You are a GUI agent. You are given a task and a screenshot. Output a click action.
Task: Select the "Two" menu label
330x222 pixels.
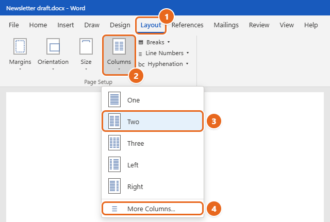133,122
